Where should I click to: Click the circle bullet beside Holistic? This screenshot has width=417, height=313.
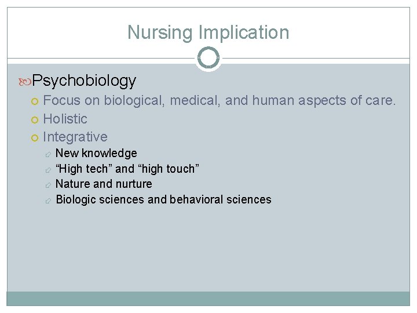pos(36,119)
